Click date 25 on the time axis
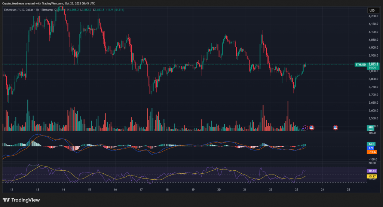 pos(348,190)
